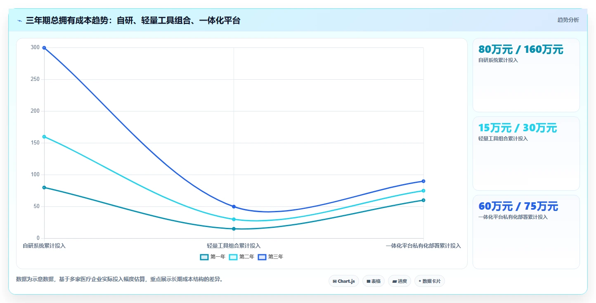The height and width of the screenshot is (303, 596).
Task: Open the Chart.js chip
Action: click(x=344, y=281)
